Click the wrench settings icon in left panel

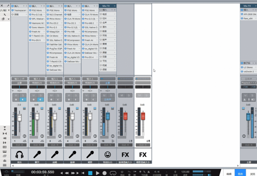click(x=5, y=15)
